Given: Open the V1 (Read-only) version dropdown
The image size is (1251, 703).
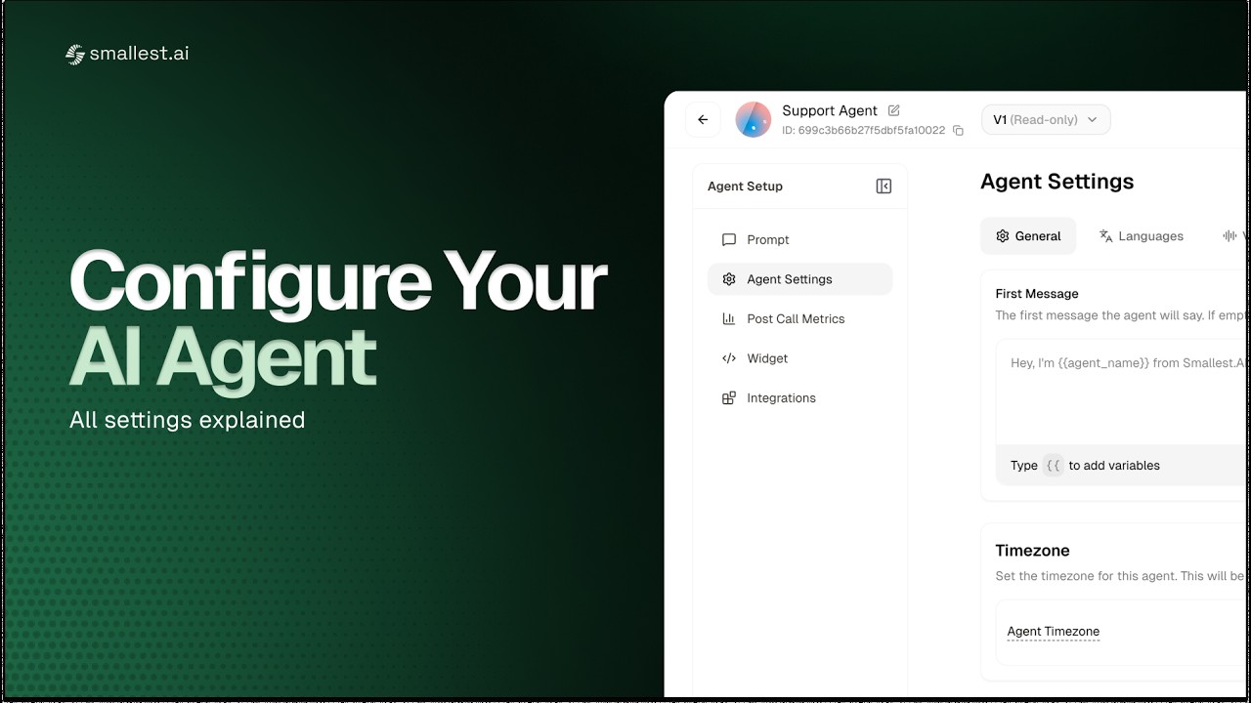Looking at the screenshot, I should [x=1046, y=119].
